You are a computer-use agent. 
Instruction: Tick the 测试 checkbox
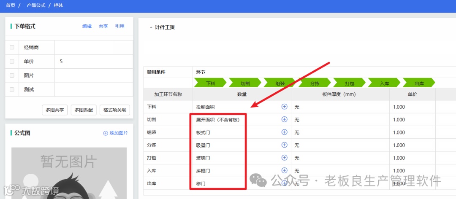pos(12,89)
